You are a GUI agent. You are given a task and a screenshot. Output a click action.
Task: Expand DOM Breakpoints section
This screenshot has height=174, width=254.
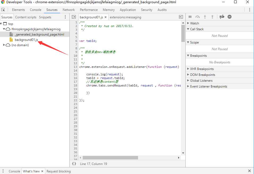pos(188,75)
